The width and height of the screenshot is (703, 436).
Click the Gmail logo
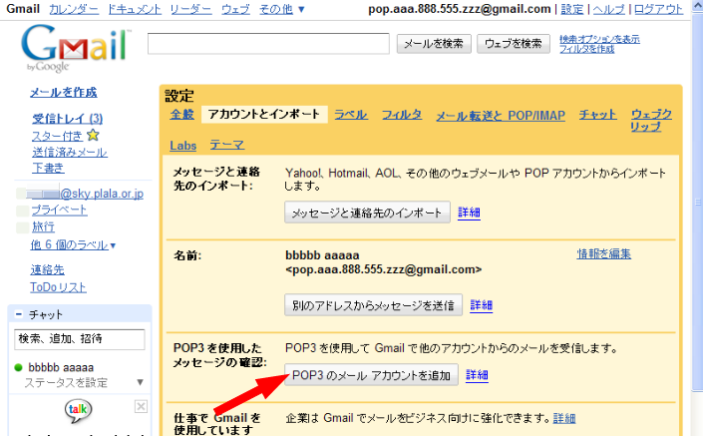click(x=76, y=48)
